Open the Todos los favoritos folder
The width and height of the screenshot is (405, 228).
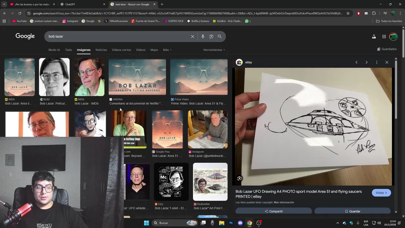(x=389, y=21)
